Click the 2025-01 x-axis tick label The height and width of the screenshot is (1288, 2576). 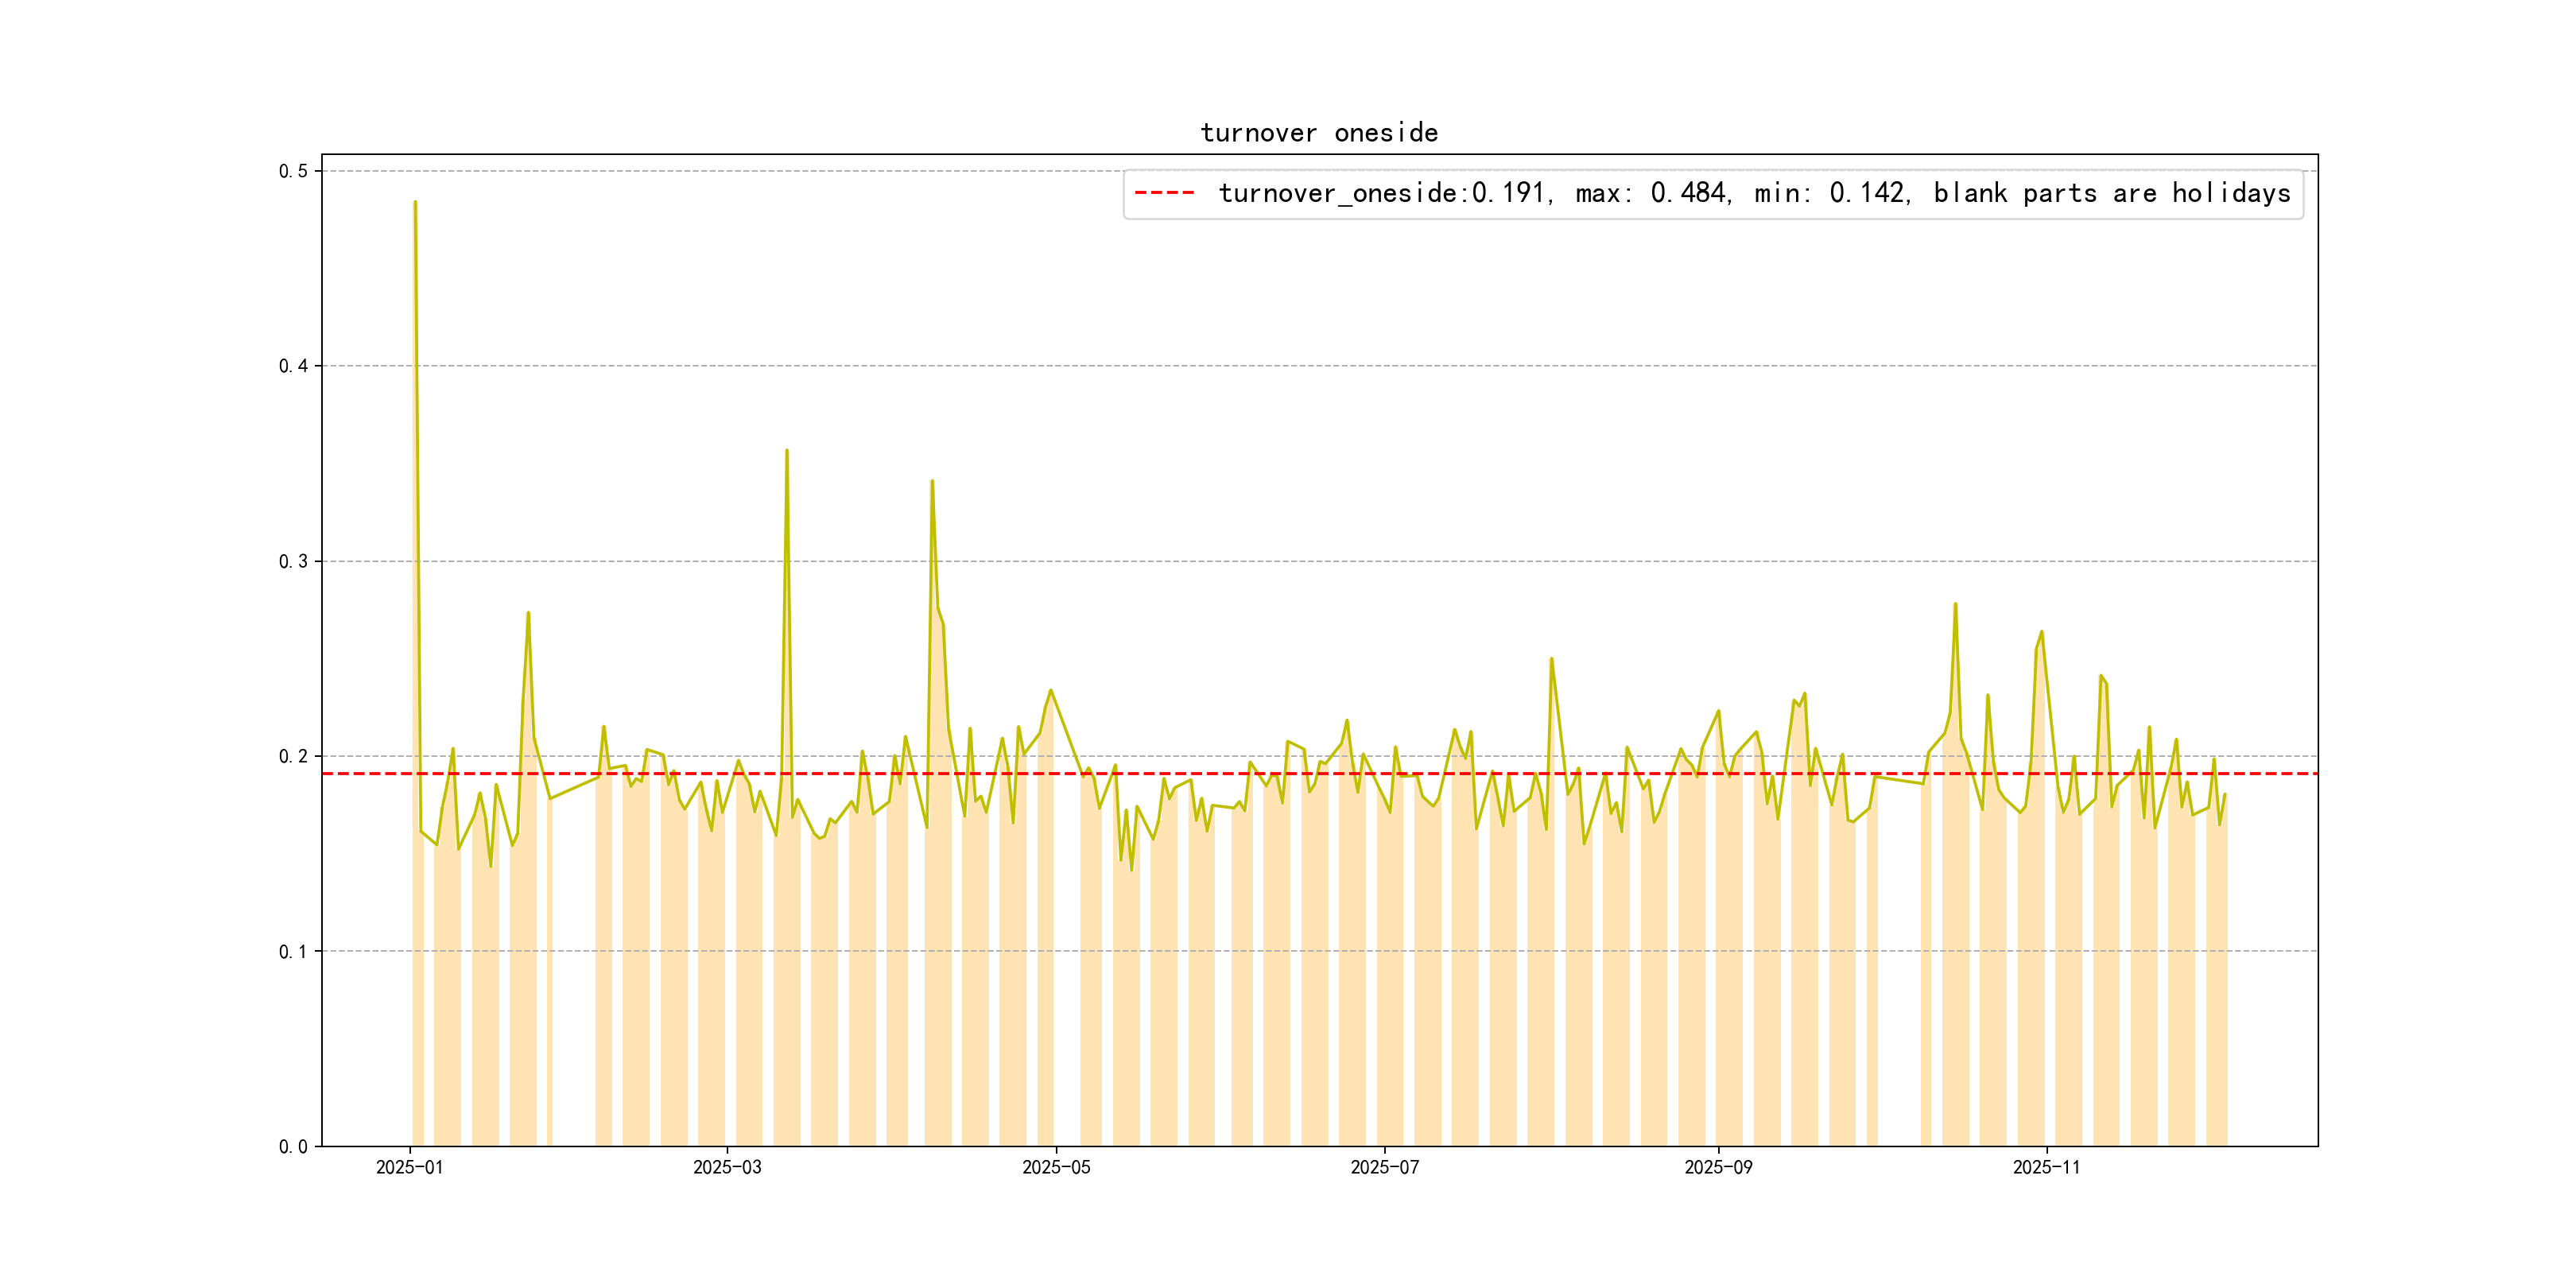[409, 1167]
